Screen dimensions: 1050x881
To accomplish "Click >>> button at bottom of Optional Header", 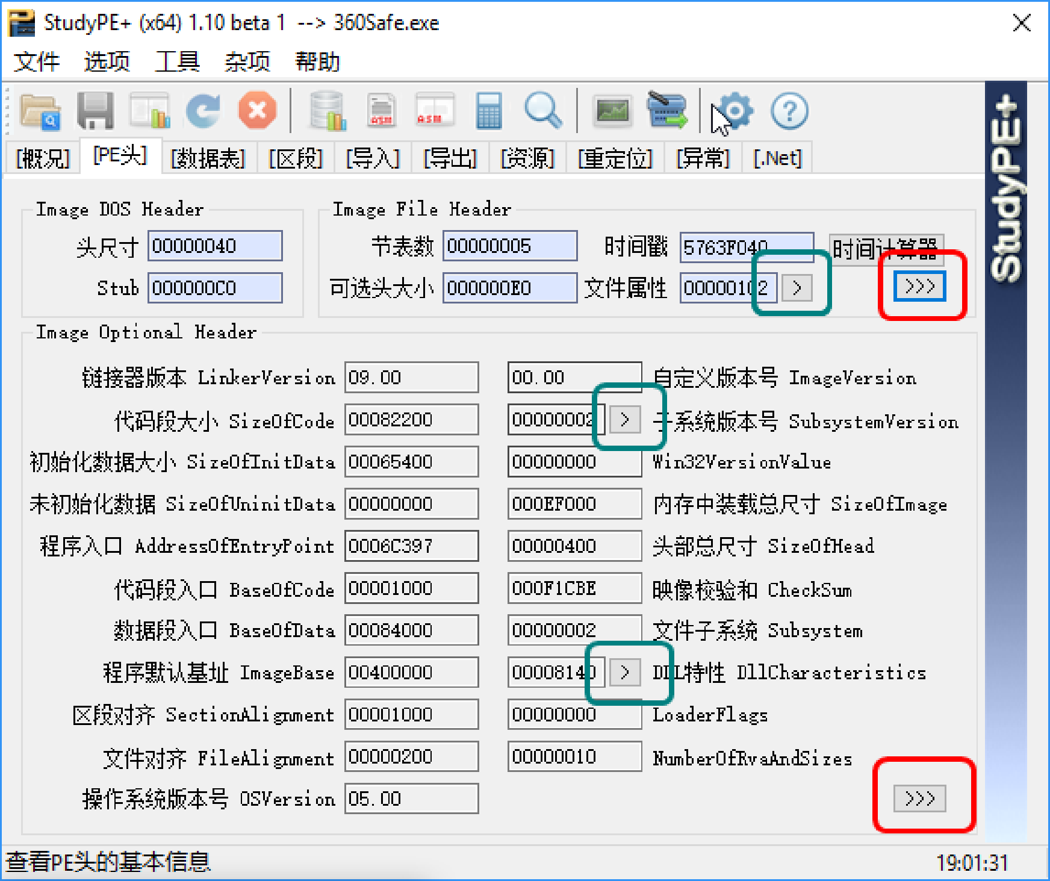I will (x=919, y=799).
